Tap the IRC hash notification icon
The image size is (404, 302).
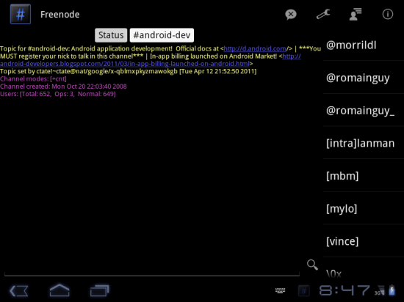pos(303,291)
